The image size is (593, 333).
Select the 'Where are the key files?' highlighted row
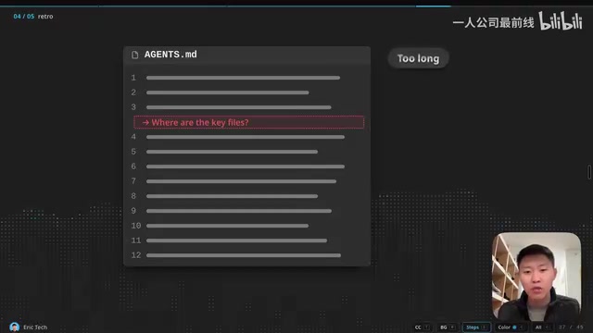[x=249, y=122]
